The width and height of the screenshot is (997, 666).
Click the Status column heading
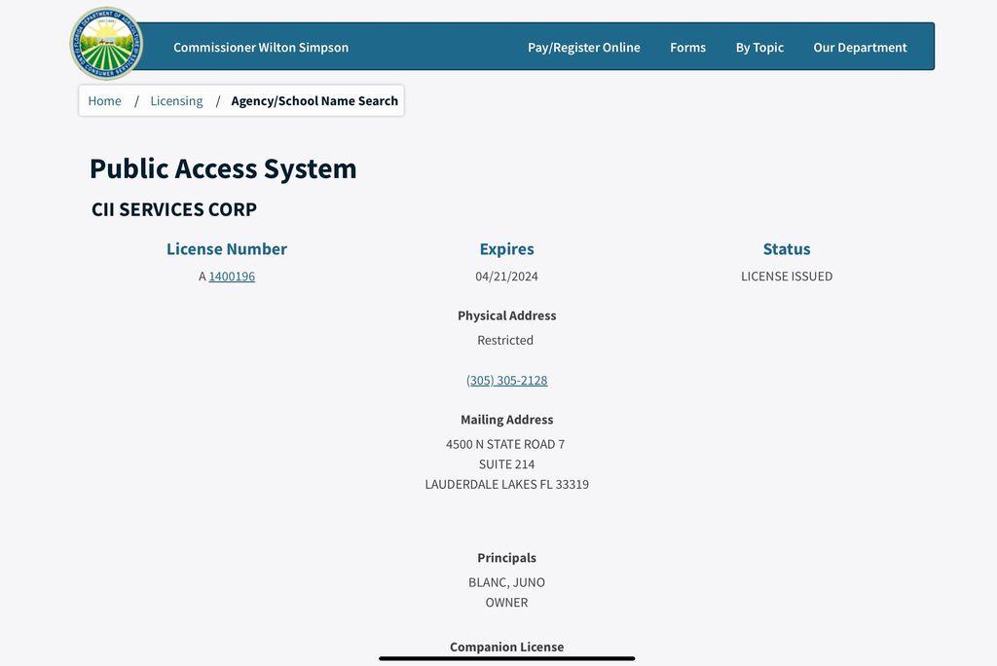[x=787, y=248]
